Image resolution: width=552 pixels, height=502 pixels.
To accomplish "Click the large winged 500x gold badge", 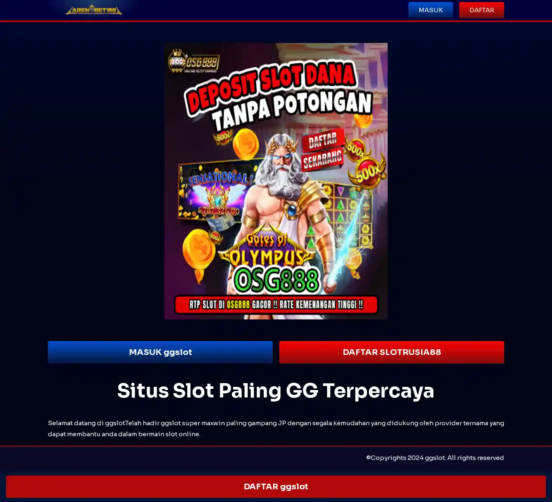I will tap(367, 172).
